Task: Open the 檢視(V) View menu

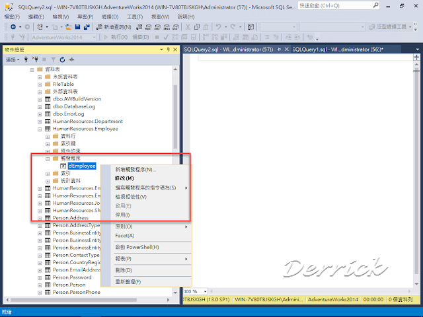Action: 60,17
